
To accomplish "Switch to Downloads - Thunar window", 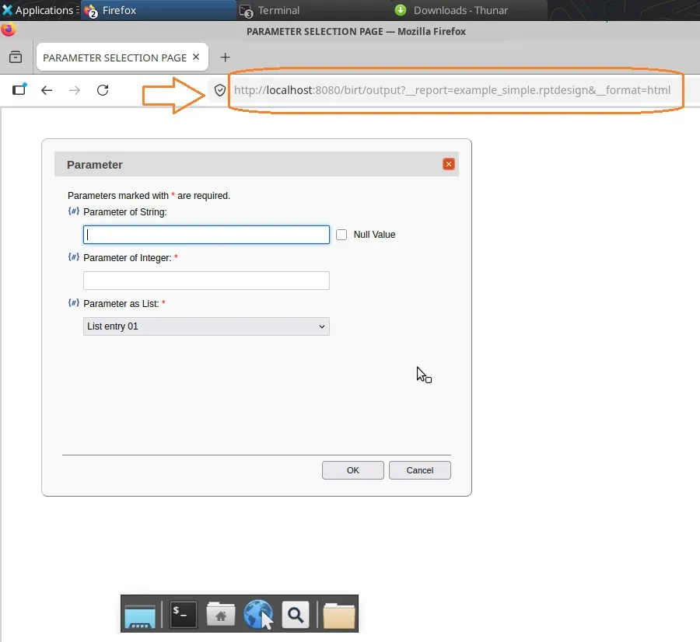I will tap(460, 10).
